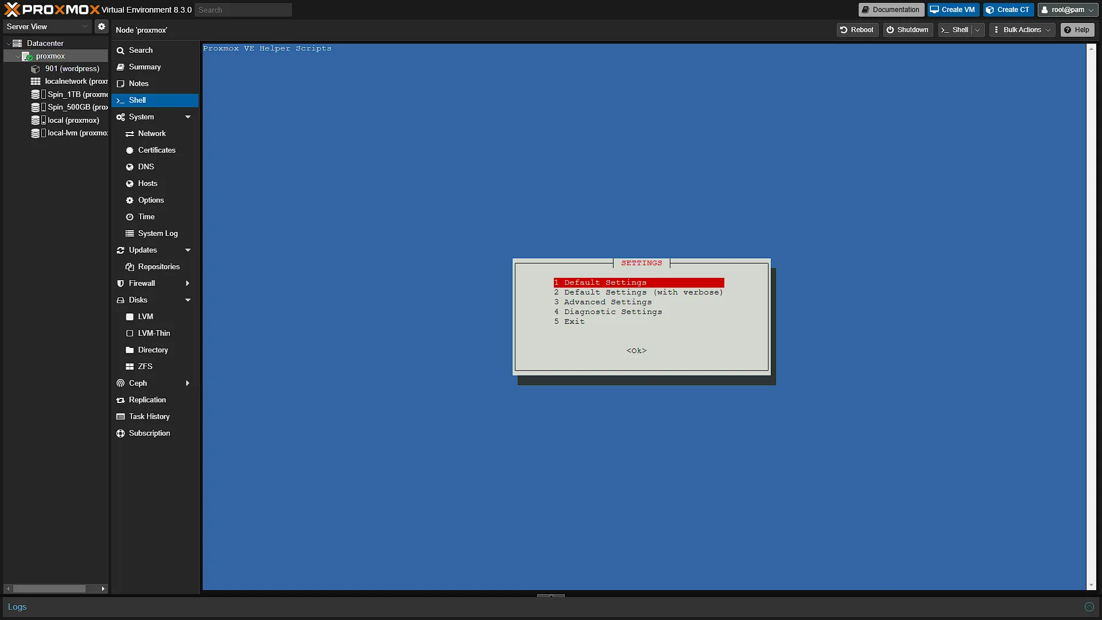Open DNS settings

pyautogui.click(x=155, y=167)
